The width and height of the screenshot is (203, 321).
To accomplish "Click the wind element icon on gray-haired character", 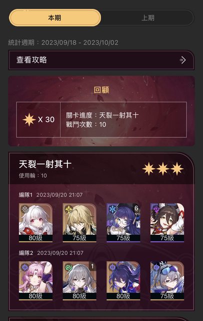I will (68, 267).
